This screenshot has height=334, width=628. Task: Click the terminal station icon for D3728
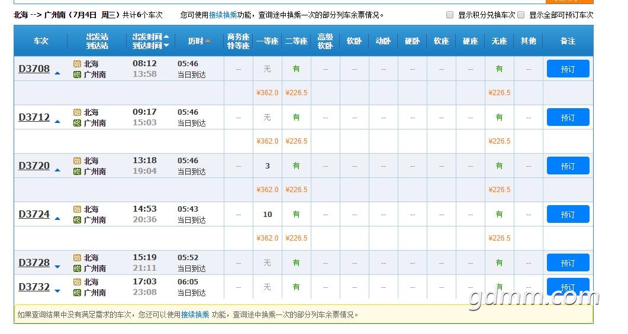pos(77,268)
